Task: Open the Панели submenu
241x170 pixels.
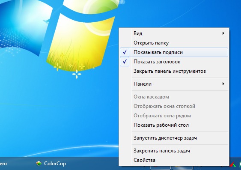Action: tap(174, 84)
